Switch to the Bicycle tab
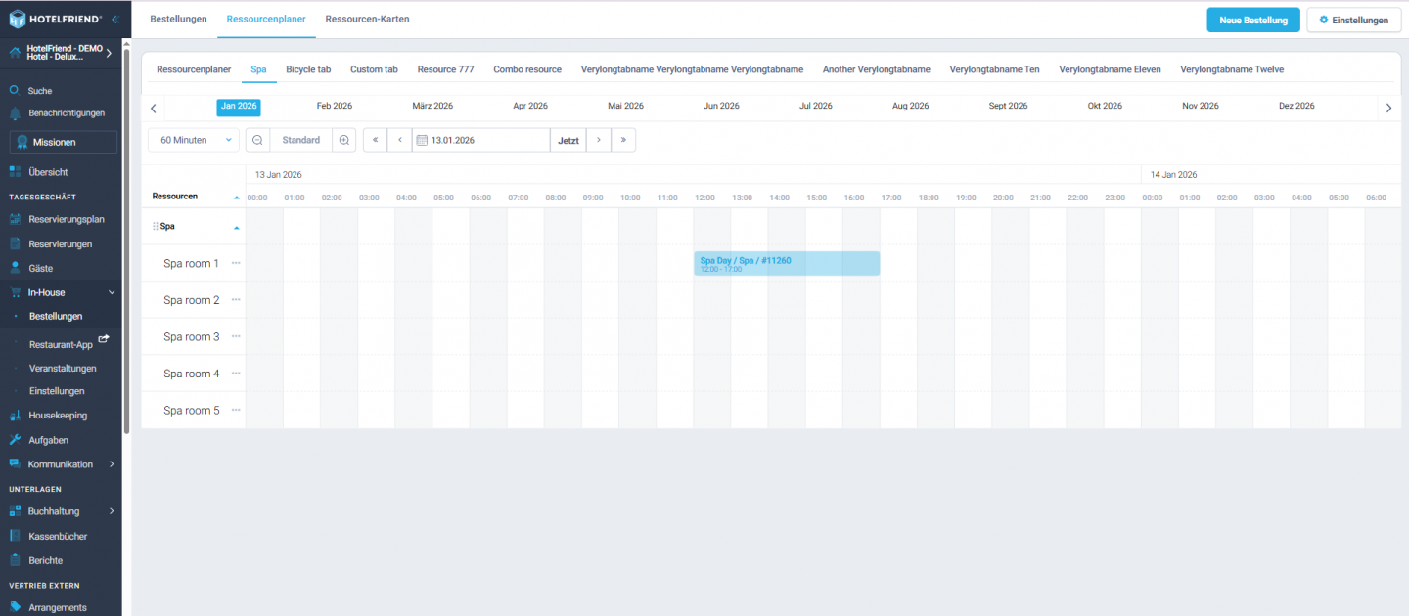1409x616 pixels. tap(308, 69)
